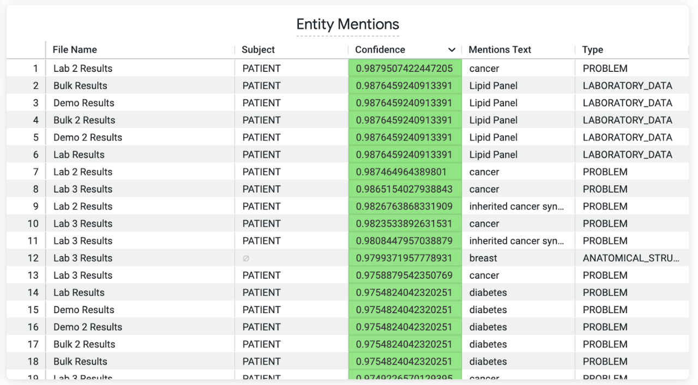
Task: Select the 'breast' mention text cell
Action: (x=483, y=258)
